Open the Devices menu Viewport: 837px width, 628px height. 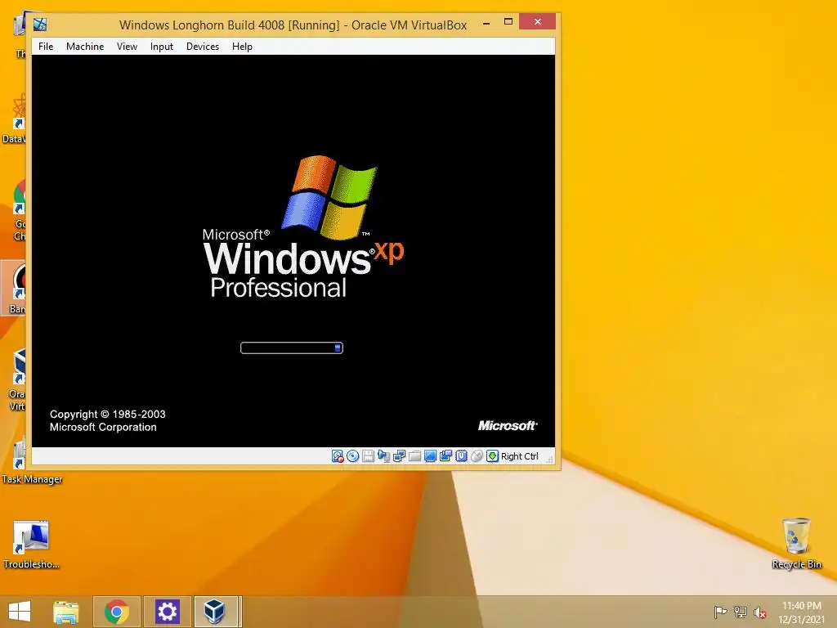click(x=203, y=47)
